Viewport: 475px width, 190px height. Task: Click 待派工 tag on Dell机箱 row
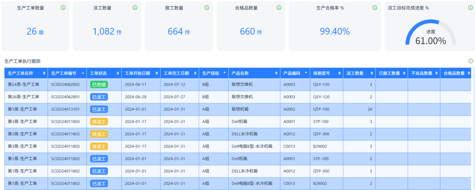(99, 121)
